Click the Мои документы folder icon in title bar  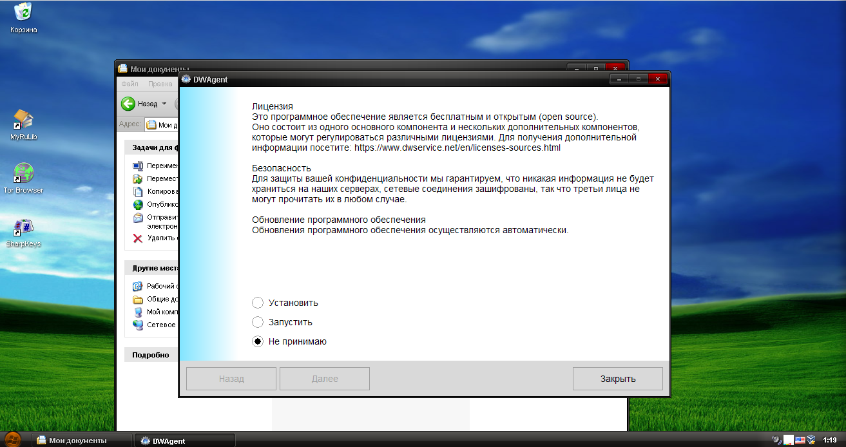tap(123, 69)
